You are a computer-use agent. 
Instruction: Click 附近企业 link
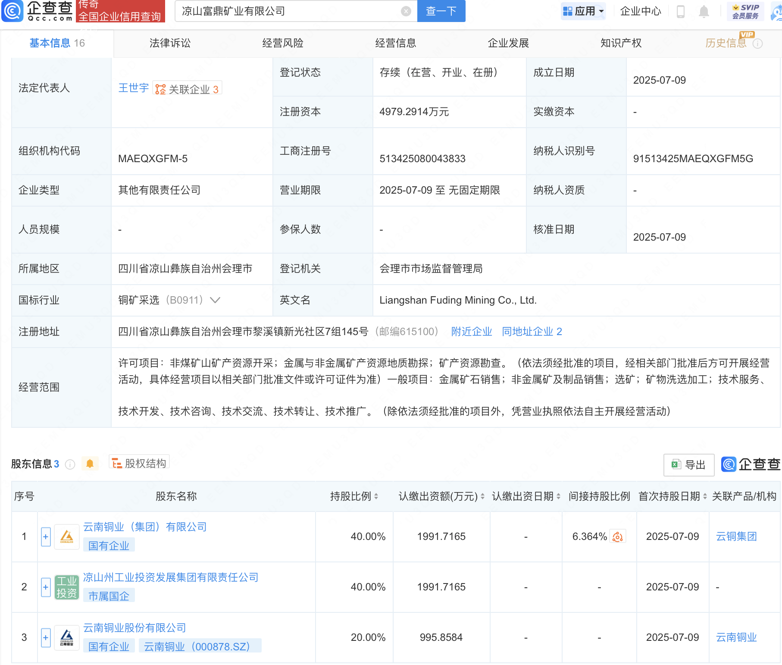point(472,332)
